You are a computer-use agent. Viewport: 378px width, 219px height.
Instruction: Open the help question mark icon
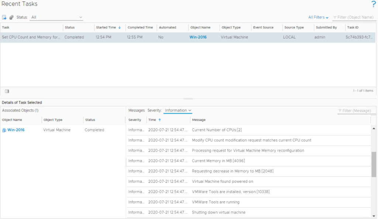[x=373, y=4]
